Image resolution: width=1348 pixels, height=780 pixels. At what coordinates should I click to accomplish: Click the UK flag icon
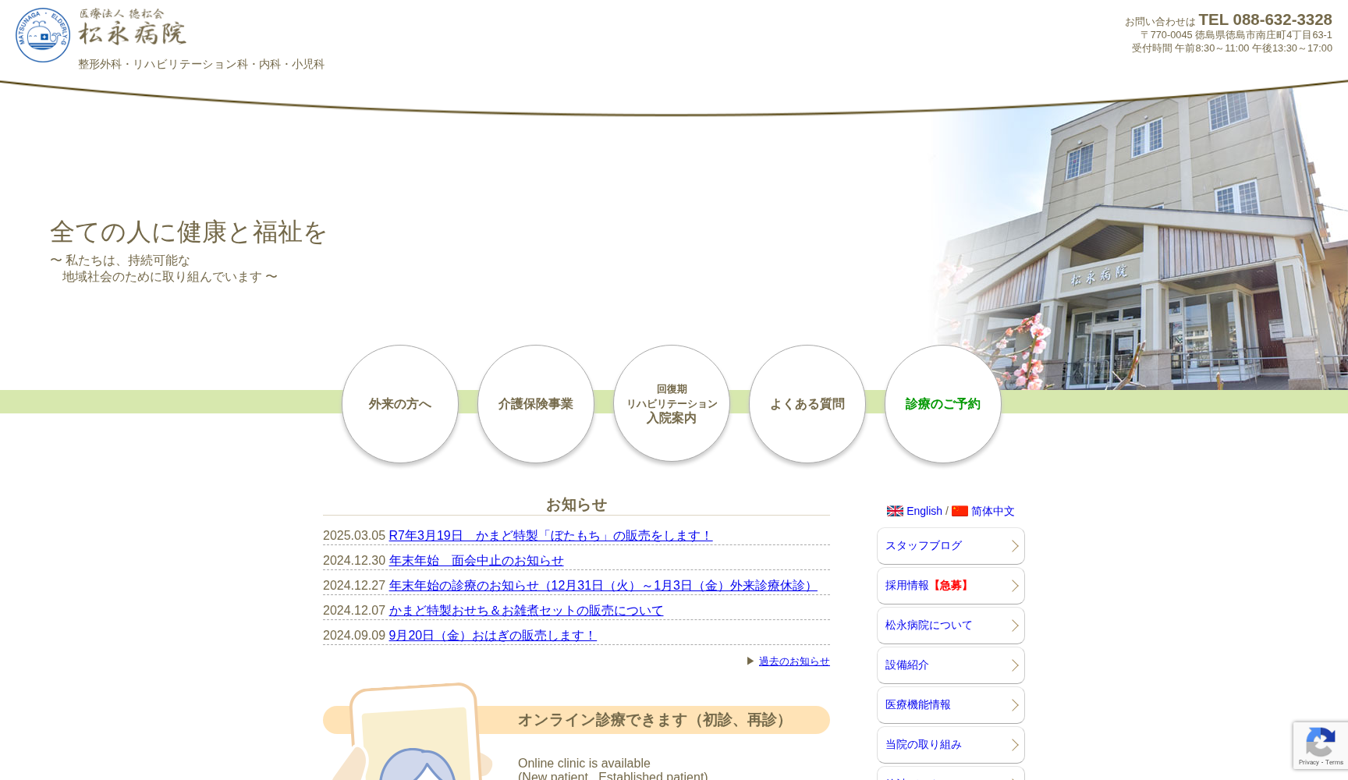pyautogui.click(x=895, y=511)
